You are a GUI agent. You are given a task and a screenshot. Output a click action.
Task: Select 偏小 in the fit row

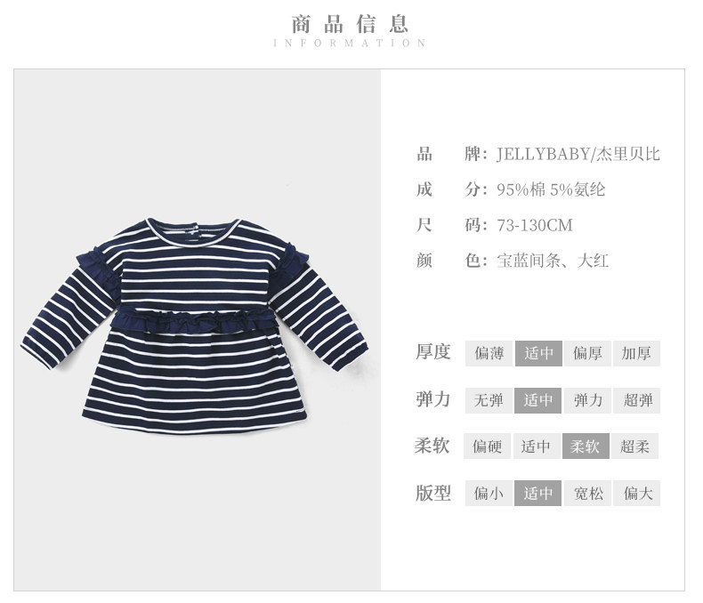click(x=489, y=494)
